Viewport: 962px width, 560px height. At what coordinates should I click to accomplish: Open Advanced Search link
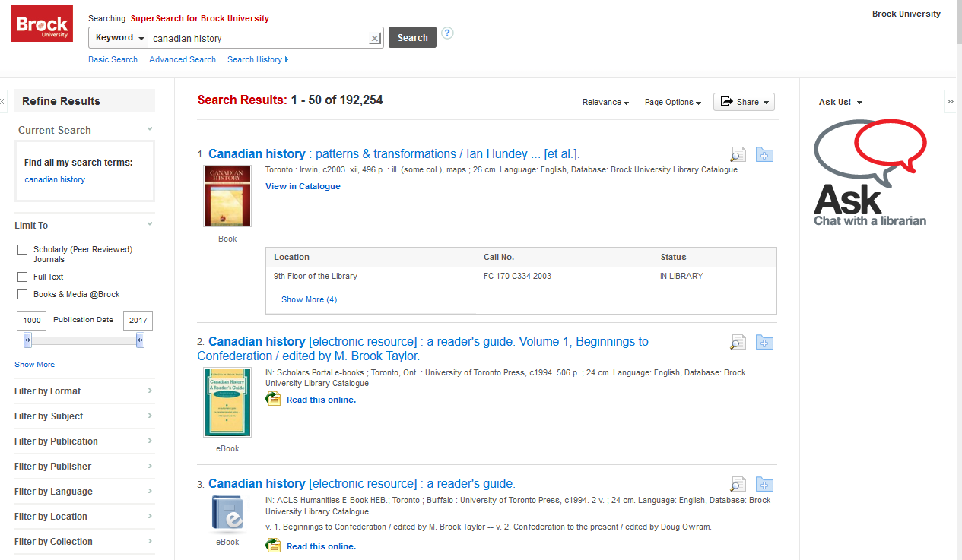tap(183, 59)
